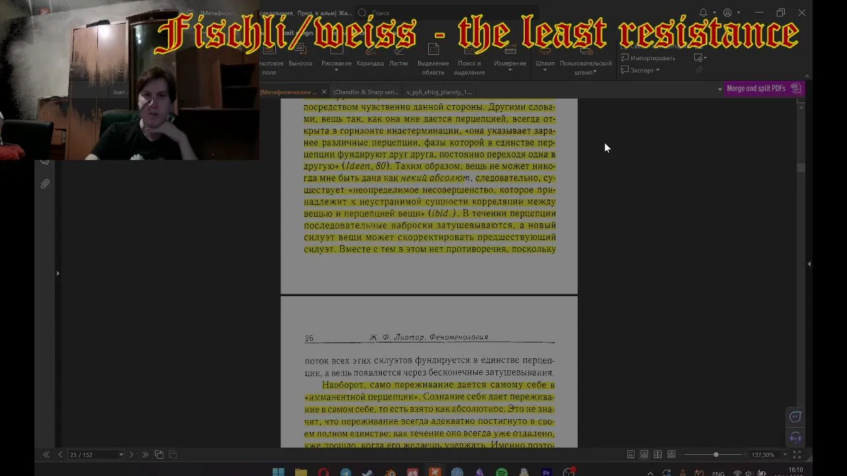Viewport: 847px width, 476px height.
Task: Enable single page view mode
Action: [631, 455]
